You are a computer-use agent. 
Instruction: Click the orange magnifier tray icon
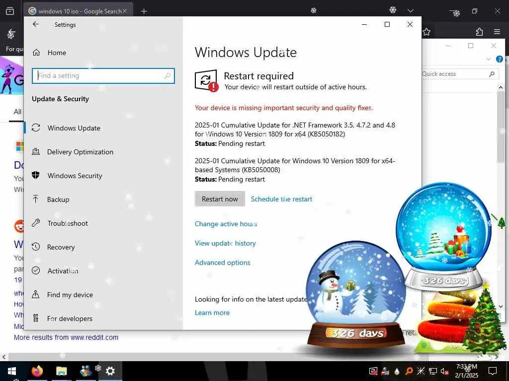tap(409, 371)
